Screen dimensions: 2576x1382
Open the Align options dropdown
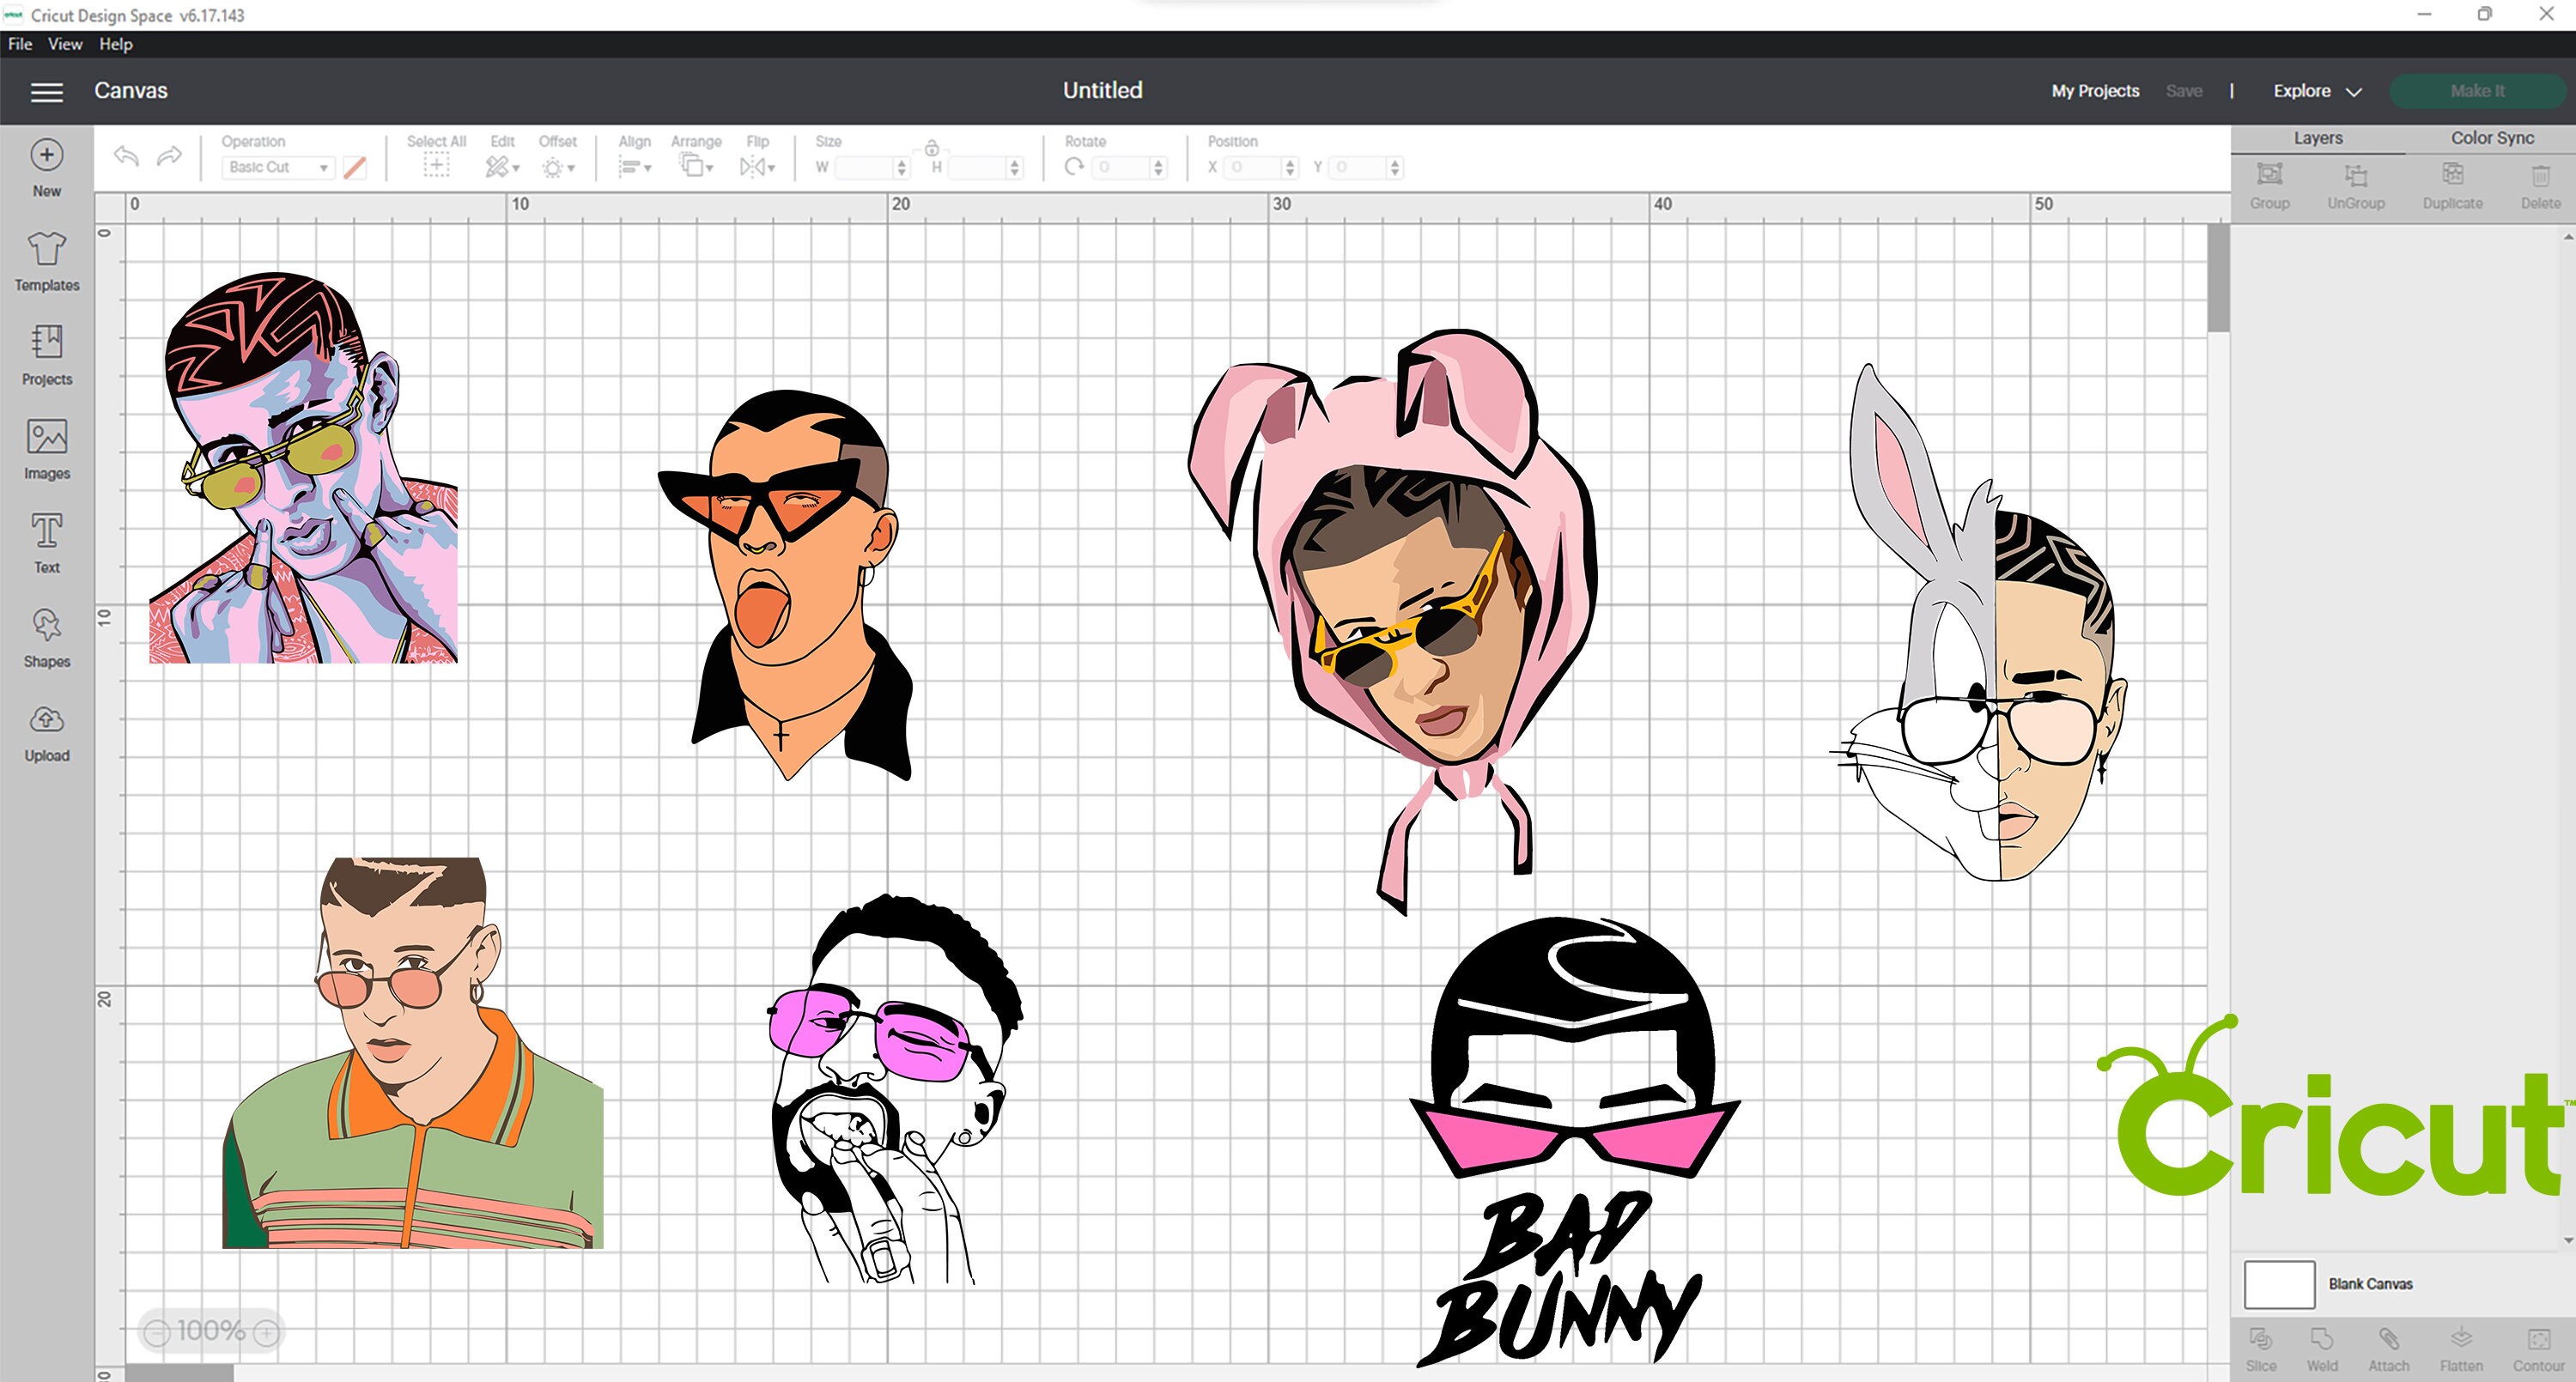coord(634,167)
